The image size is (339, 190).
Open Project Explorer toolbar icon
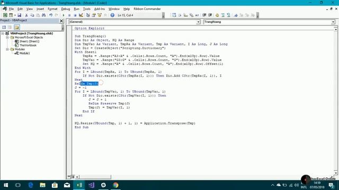[x=88, y=15]
